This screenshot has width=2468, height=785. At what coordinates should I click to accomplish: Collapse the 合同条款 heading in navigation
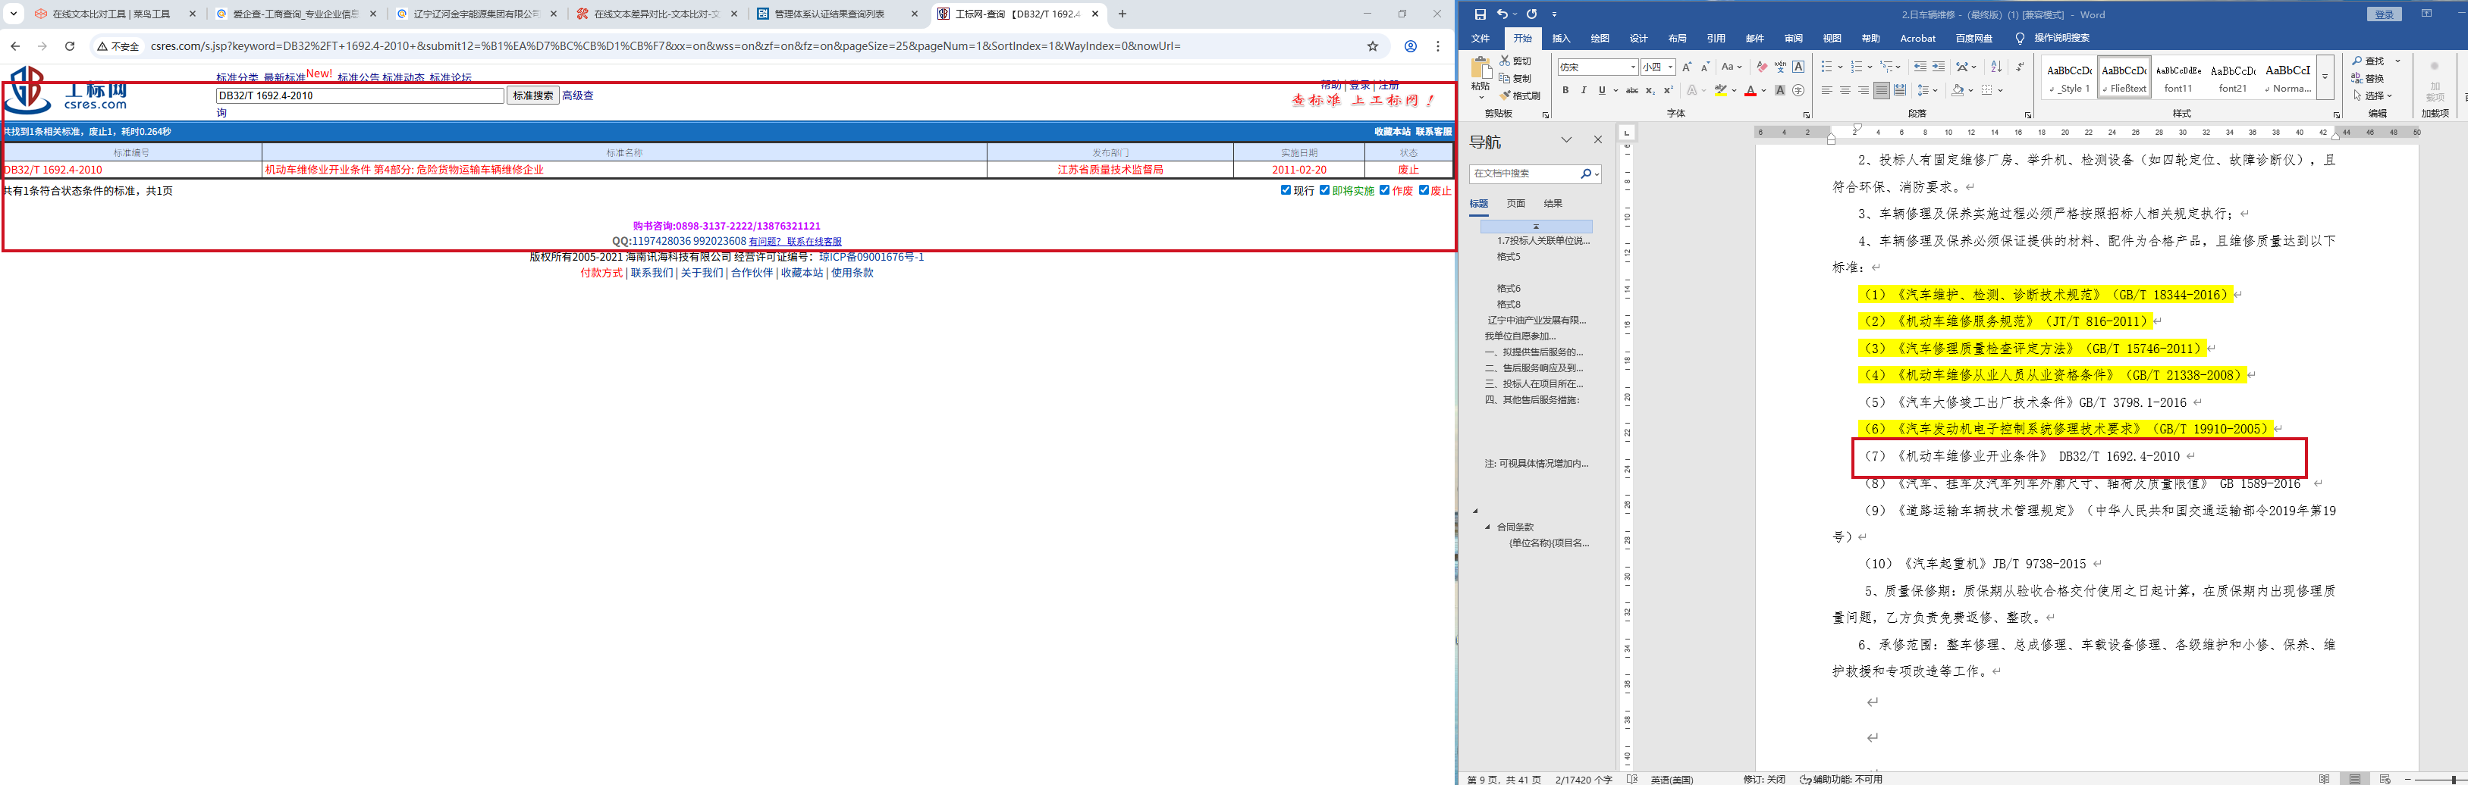1488,527
